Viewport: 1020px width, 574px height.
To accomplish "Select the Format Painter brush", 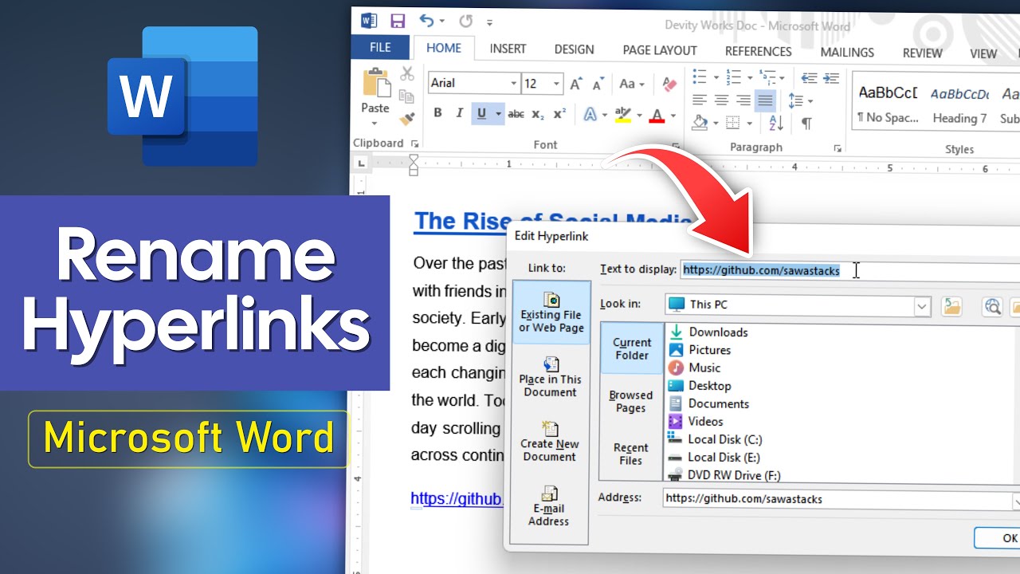I will pos(407,119).
